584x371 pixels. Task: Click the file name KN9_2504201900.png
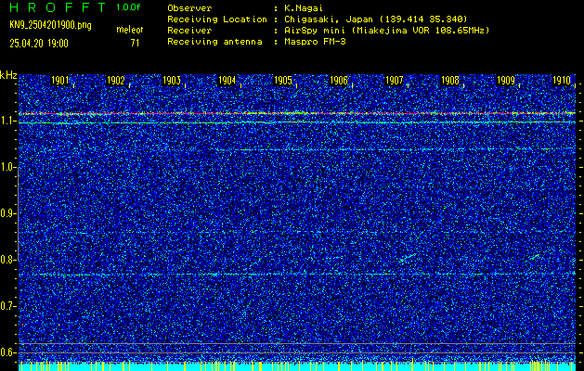[50, 25]
